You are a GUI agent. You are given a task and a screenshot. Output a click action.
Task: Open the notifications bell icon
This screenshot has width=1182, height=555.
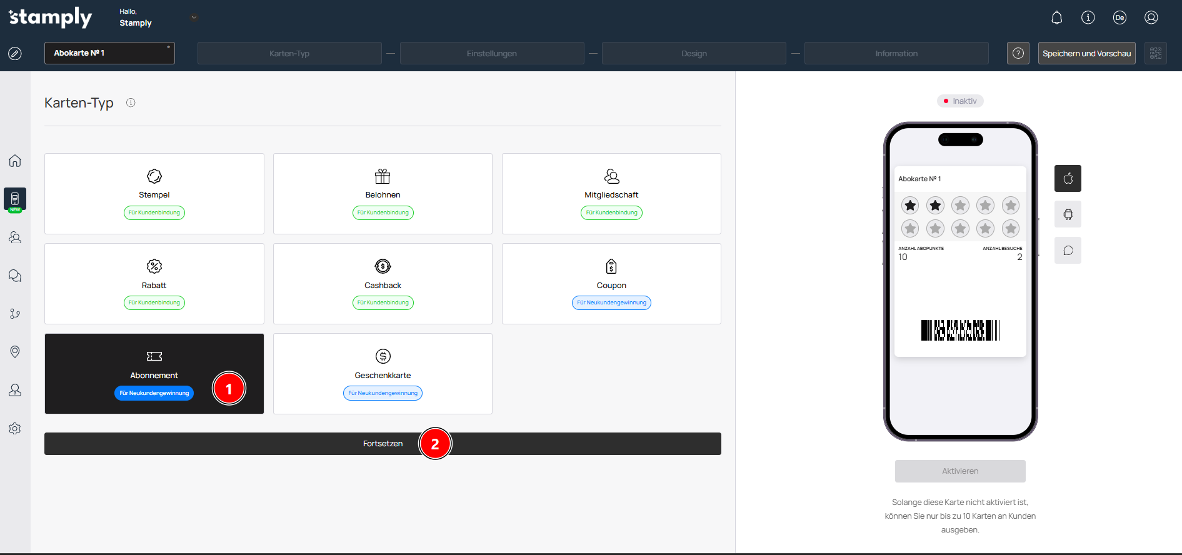1056,17
